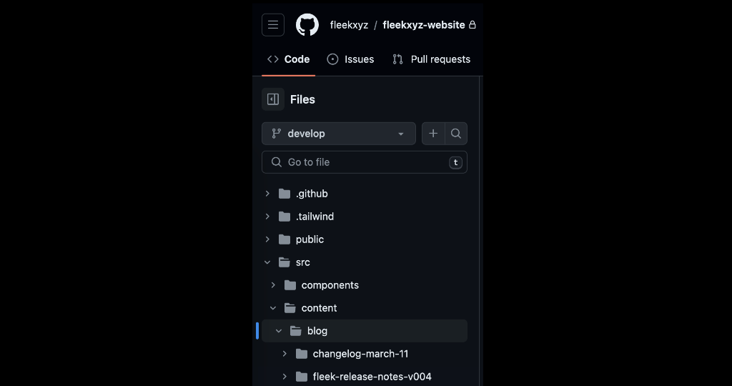The width and height of the screenshot is (732, 386).
Task: Click the folder icon beside fleek-release-notes-v004
Action: click(302, 376)
